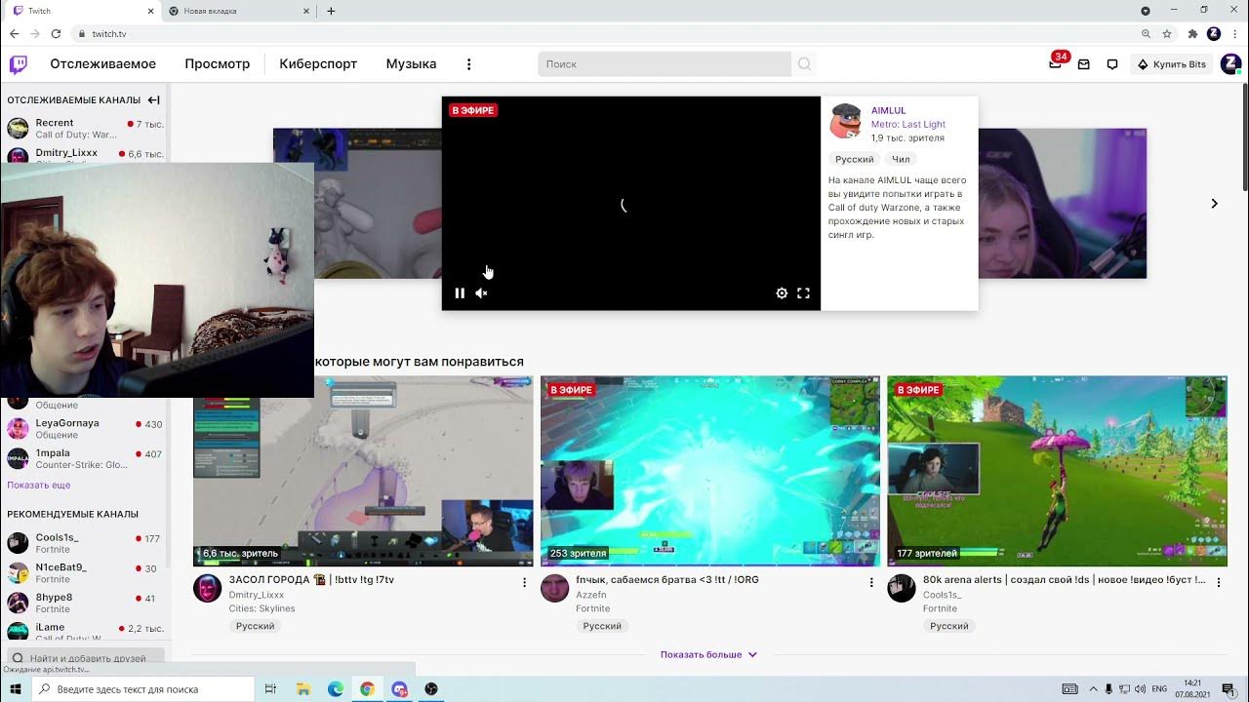Select 8hype8 in recommended channels
The height and width of the screenshot is (702, 1249).
pyautogui.click(x=85, y=603)
